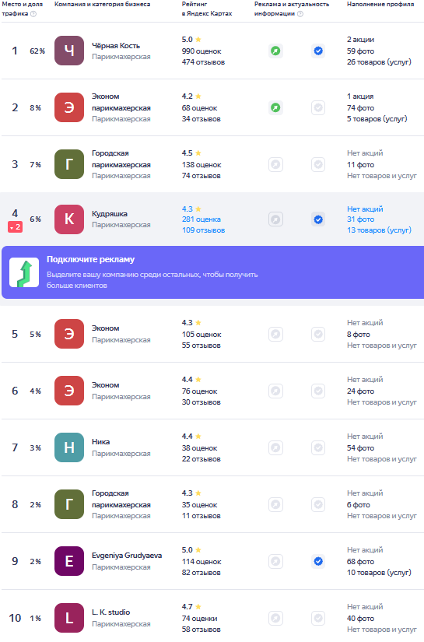Click the green advertising icon for Чёрная Кость
The height and width of the screenshot is (642, 424).
pyautogui.click(x=276, y=51)
